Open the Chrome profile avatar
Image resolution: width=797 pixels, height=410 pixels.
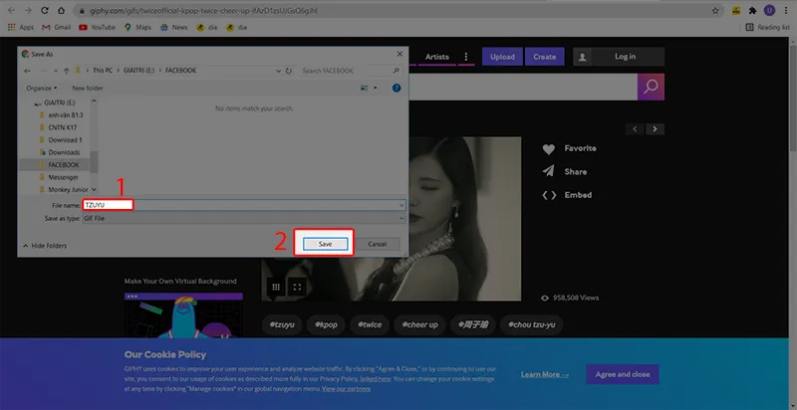pyautogui.click(x=769, y=10)
